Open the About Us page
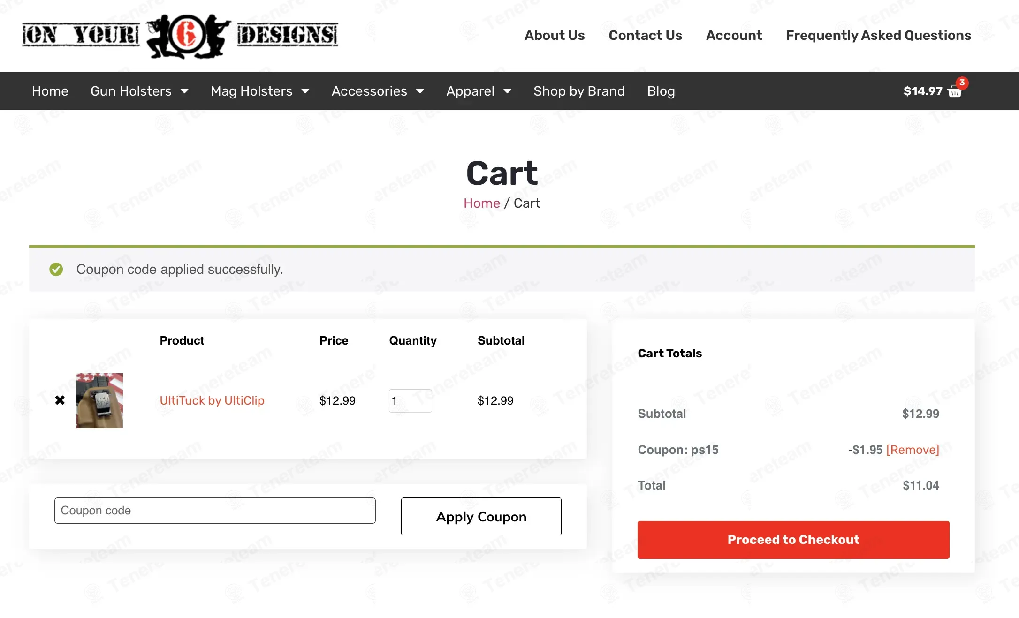The height and width of the screenshot is (618, 1019). tap(555, 35)
